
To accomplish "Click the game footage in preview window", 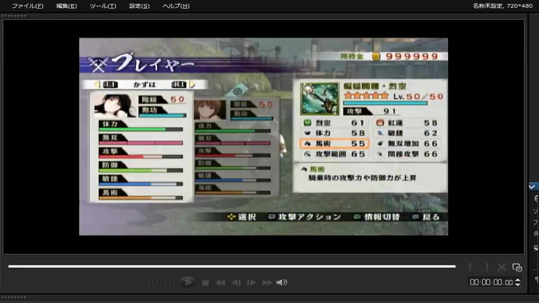I will coord(263,136).
